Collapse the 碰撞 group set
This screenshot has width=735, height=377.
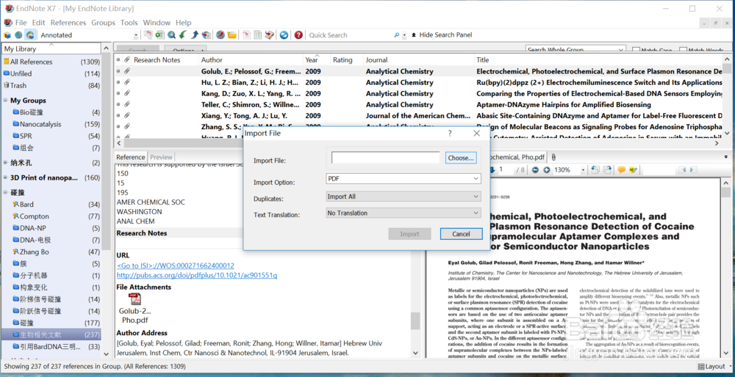(x=6, y=192)
